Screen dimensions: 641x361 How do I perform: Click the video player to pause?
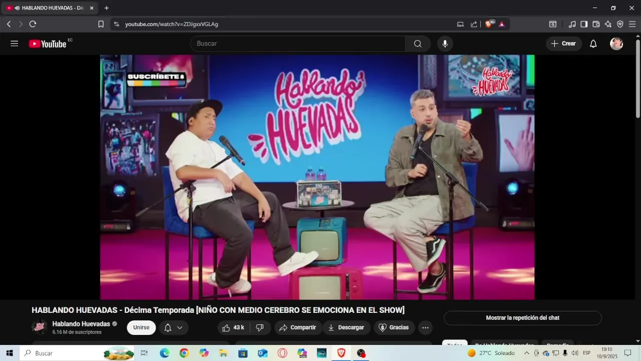[317, 177]
